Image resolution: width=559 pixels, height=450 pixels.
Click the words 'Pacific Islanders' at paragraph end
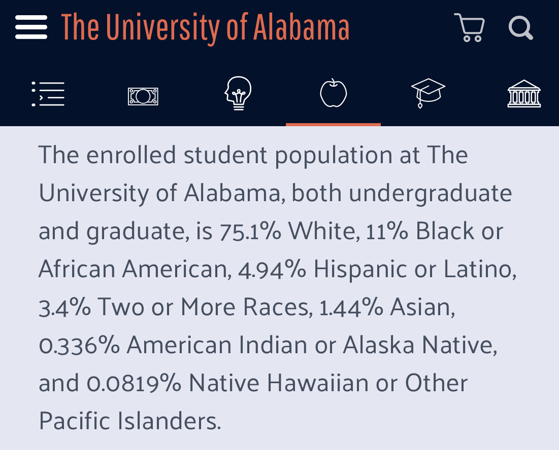[x=127, y=422]
